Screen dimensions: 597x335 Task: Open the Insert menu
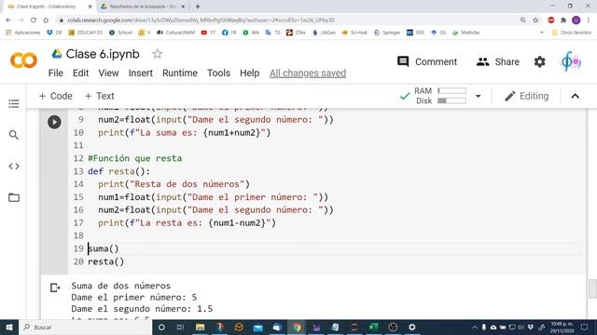click(x=141, y=73)
